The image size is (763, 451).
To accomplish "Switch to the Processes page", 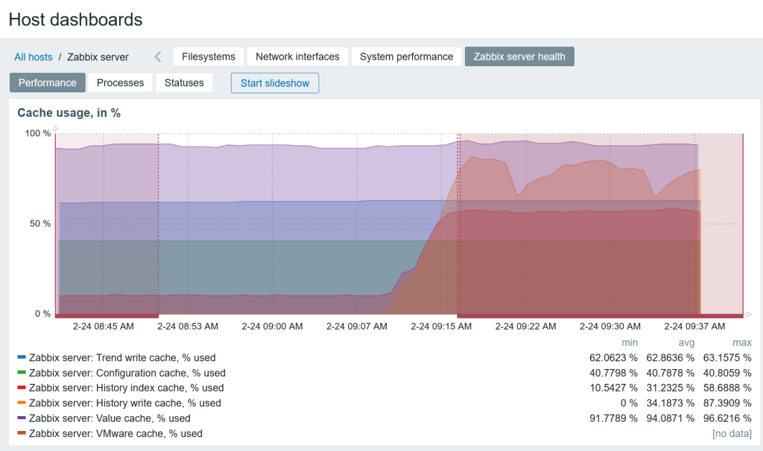I will tap(120, 83).
